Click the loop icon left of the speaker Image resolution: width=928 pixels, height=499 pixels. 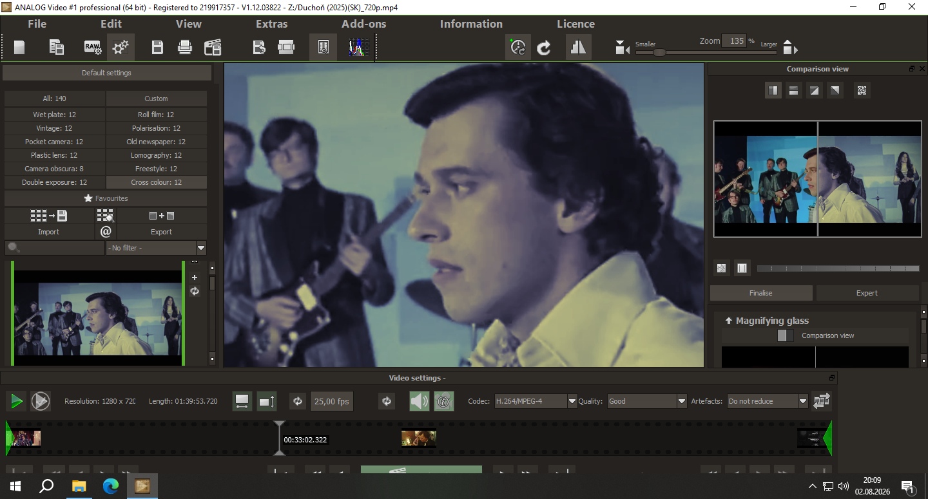387,401
